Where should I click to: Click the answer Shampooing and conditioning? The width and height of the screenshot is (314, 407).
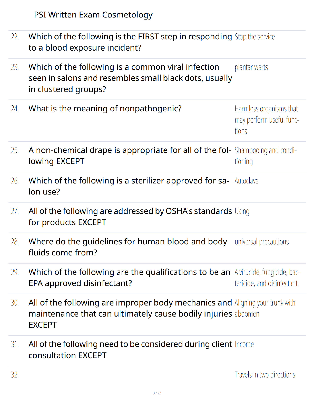pos(266,156)
